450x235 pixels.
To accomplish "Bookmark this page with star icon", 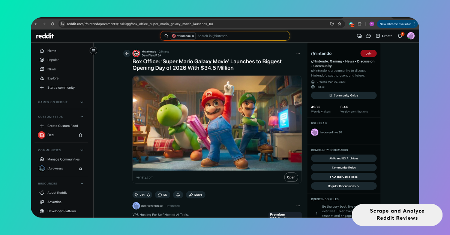I will coord(339,24).
